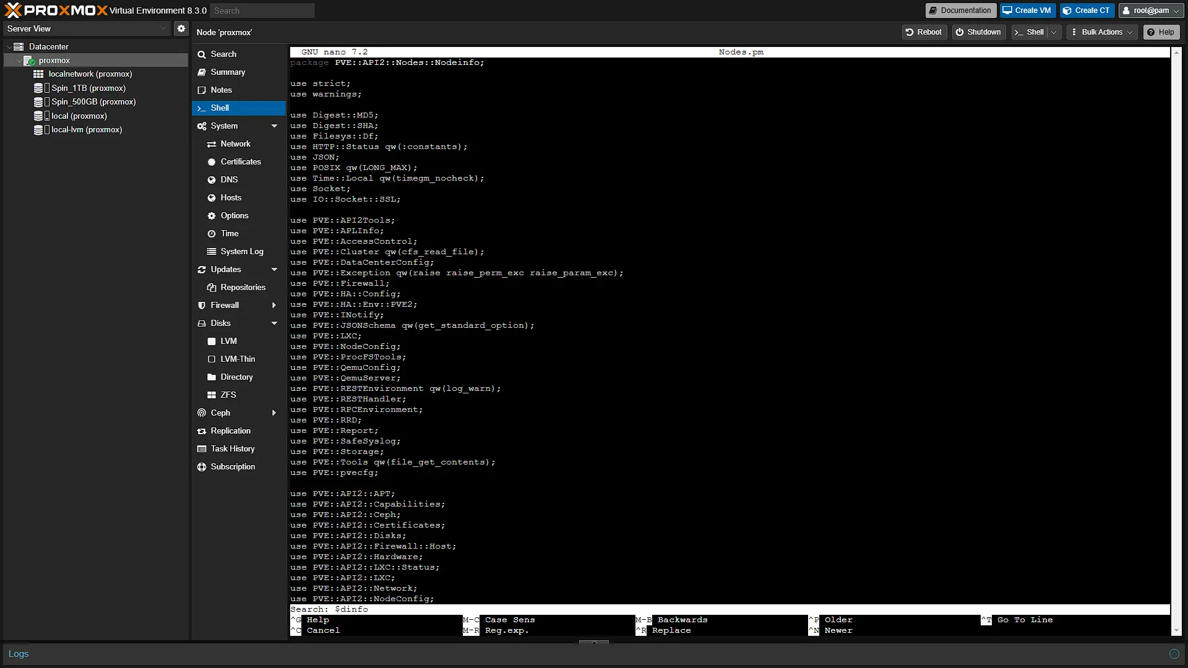
Task: Click the Shell terminal icon in sidebar
Action: (x=202, y=108)
